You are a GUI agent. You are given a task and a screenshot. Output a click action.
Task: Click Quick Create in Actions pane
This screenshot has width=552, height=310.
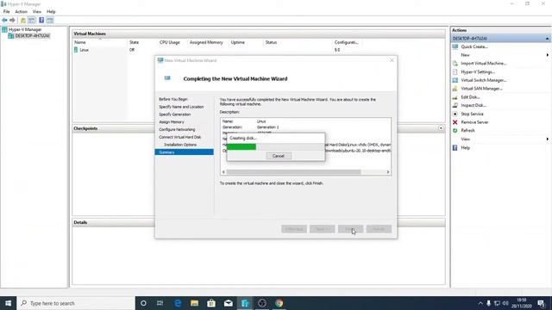(x=474, y=46)
